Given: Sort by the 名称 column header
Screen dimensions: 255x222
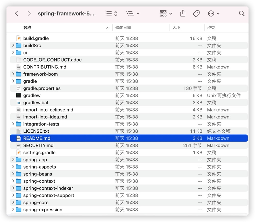Looking at the screenshot, I should (27, 27).
